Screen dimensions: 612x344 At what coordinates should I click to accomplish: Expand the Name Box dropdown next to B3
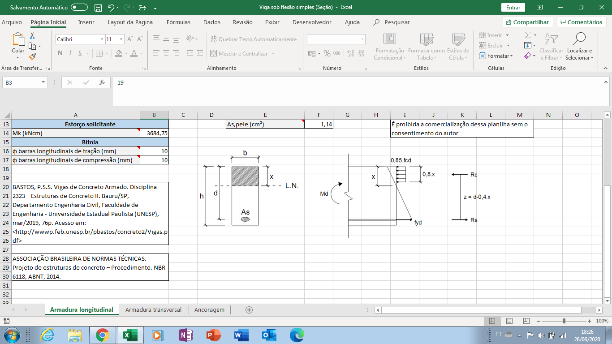click(43, 82)
